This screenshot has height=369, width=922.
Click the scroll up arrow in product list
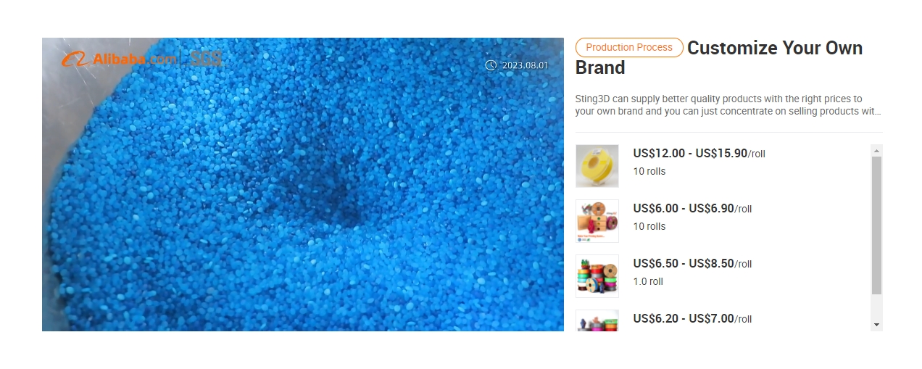point(877,151)
